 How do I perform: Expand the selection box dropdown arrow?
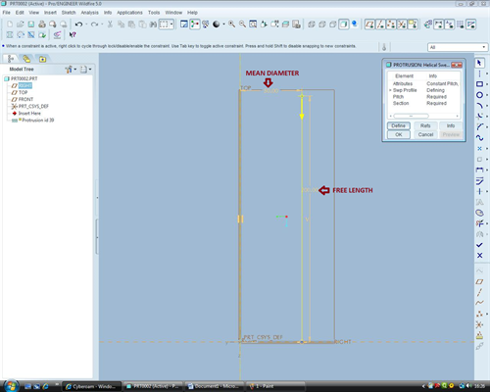click(171, 24)
